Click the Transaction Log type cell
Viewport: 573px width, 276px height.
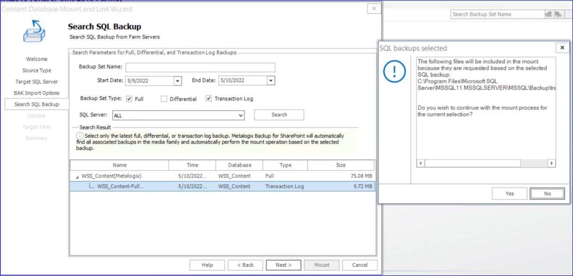pos(284,187)
